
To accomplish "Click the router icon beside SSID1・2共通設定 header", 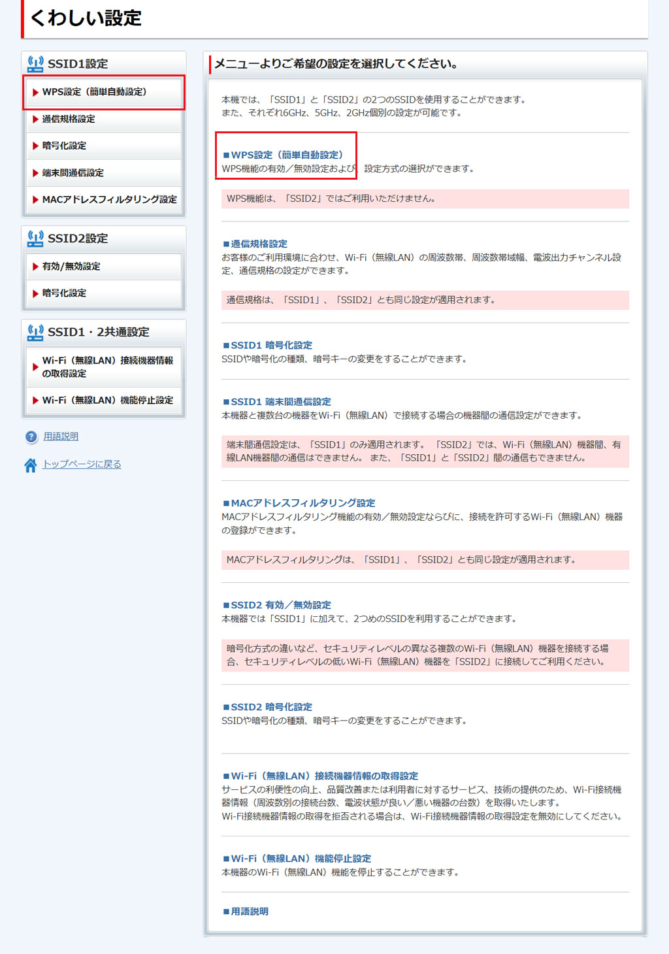I will point(35,332).
